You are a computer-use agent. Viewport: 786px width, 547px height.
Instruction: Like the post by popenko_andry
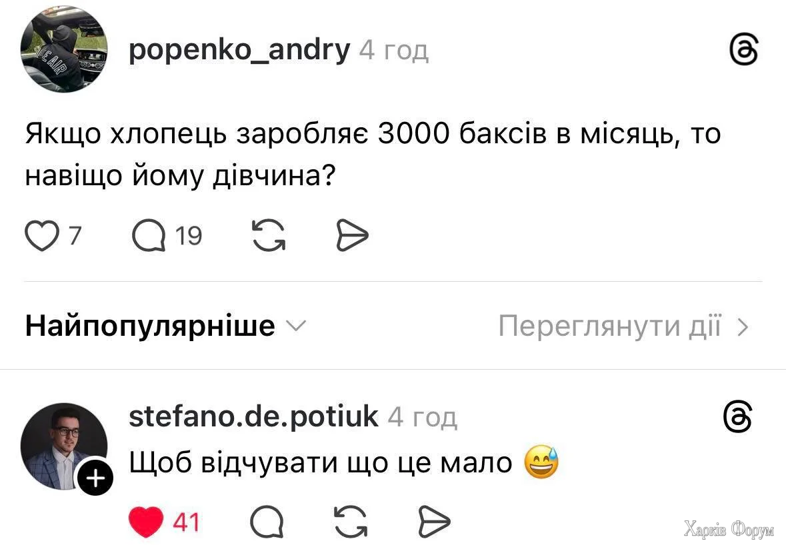(41, 235)
